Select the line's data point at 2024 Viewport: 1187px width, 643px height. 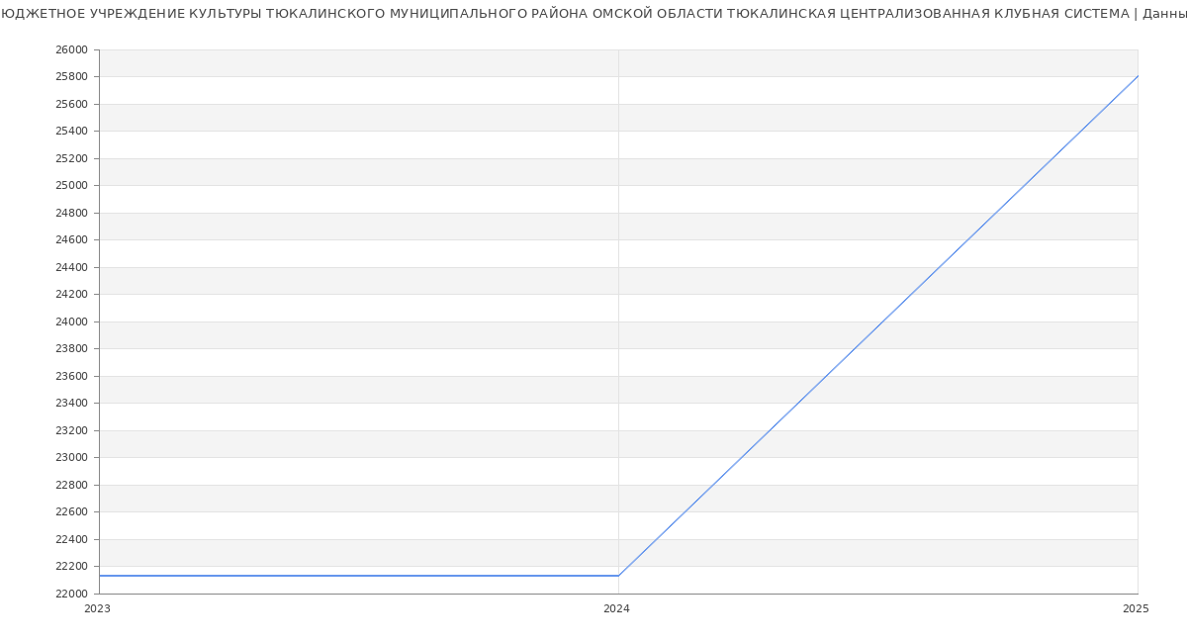(x=618, y=576)
